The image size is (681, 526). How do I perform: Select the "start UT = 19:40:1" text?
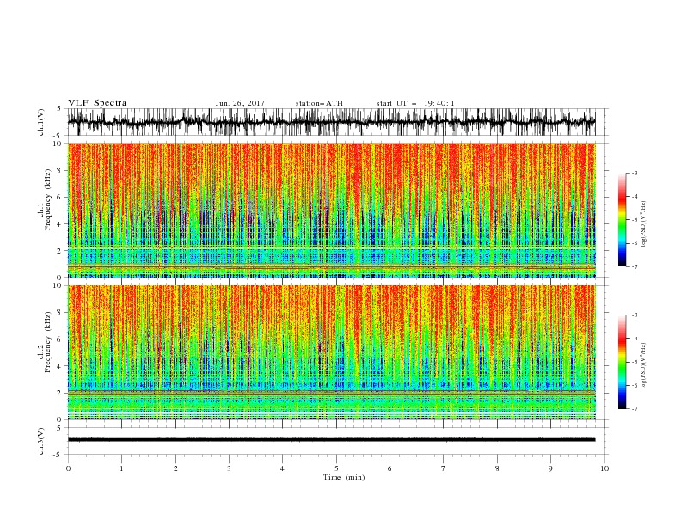[415, 103]
